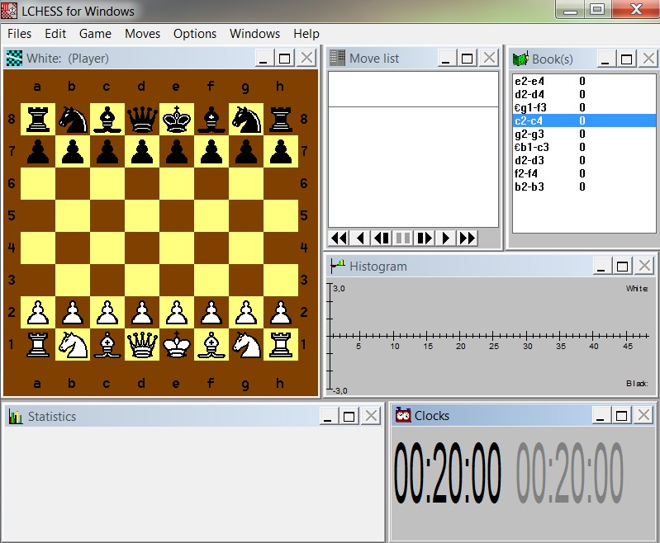Viewport: 660px width, 543px height.
Task: Select highlighted book move c2-c4
Action: pos(584,120)
